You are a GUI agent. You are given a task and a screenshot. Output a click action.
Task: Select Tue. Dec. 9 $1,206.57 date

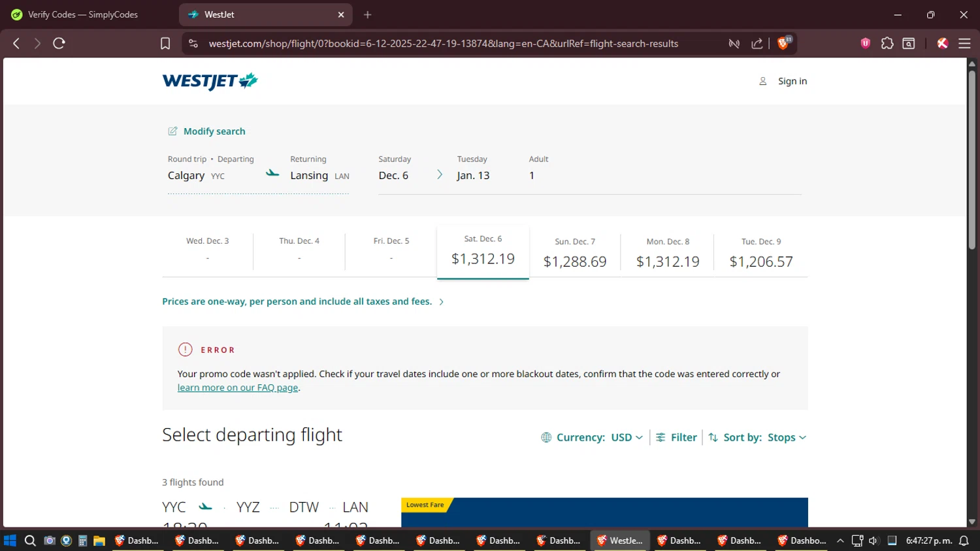point(761,254)
